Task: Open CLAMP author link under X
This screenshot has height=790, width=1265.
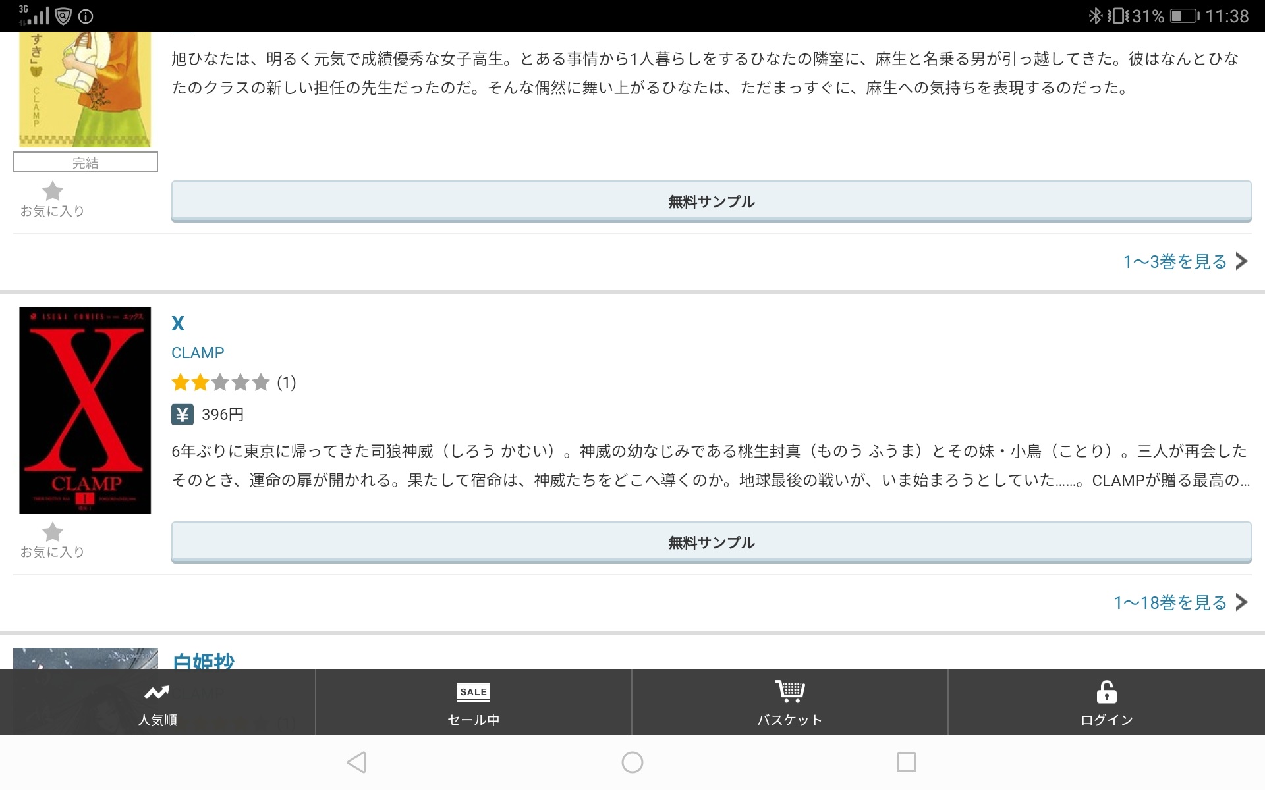Action: [x=198, y=353]
